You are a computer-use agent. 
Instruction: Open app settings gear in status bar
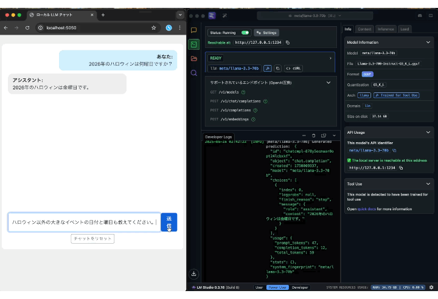coord(431,287)
